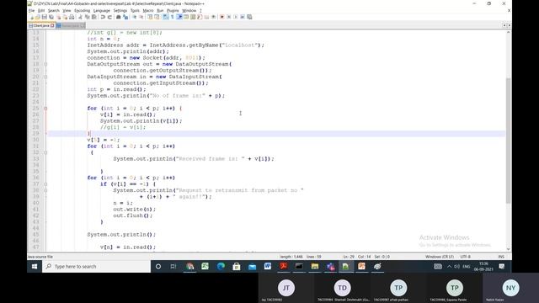Toggle Synchronize Vertical Scrolling
The width and height of the screenshot is (539, 303).
pos(150,17)
